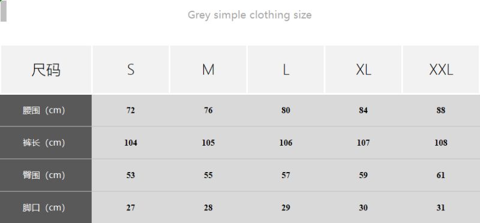Select the XXL size column header

coord(441,70)
